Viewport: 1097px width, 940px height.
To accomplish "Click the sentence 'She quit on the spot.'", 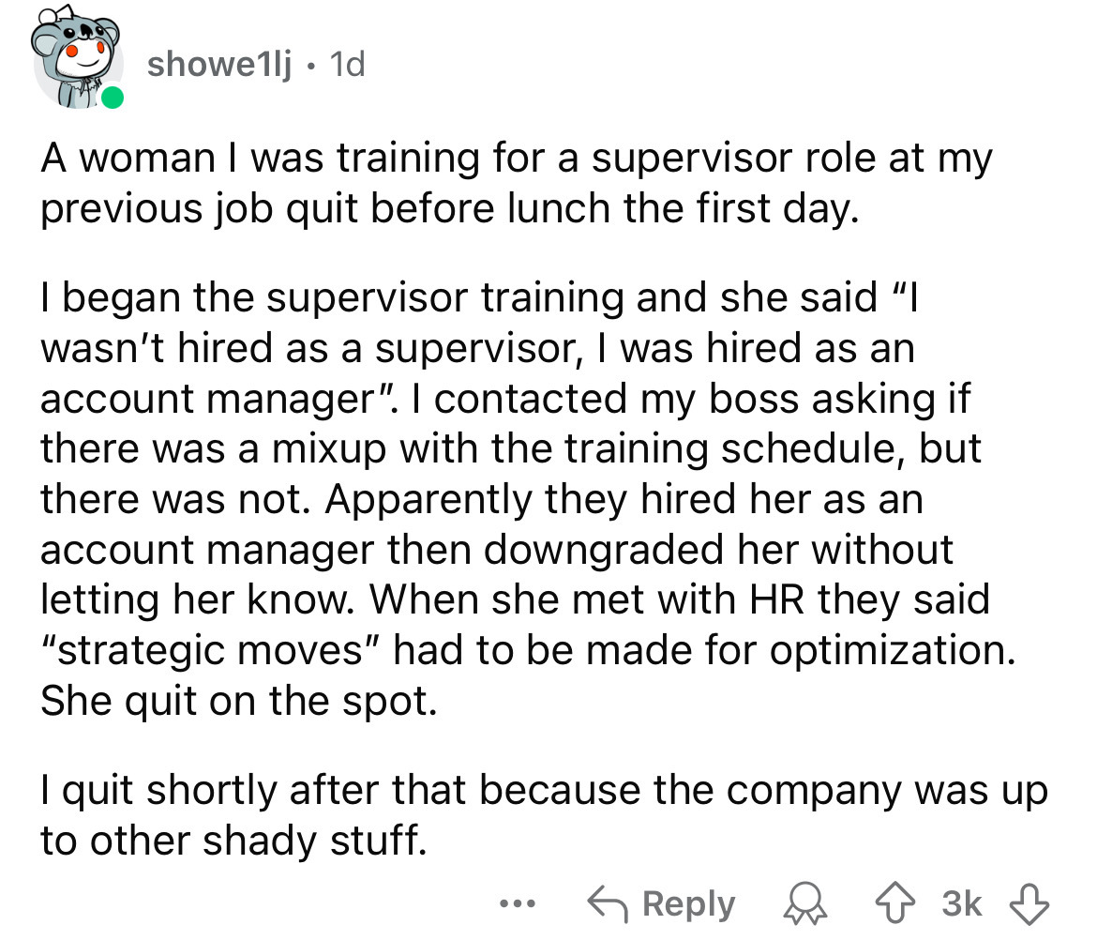I will click(x=238, y=700).
